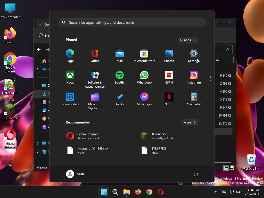Click Windows Start button on taskbar
Screen dimensions: 264x198
point(104,192)
